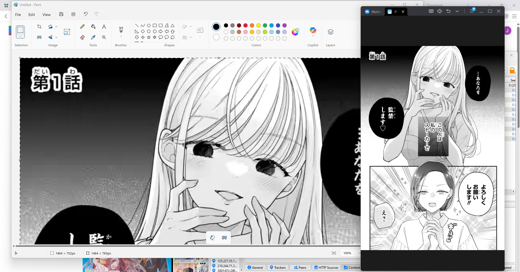Select the Fill bucket tool
Image resolution: width=520 pixels, height=272 pixels.
[x=93, y=26]
